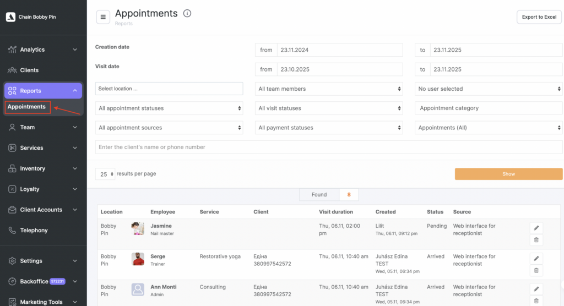Open the All team members dropdown
Viewport: 564px width, 306px height.
pos(329,89)
